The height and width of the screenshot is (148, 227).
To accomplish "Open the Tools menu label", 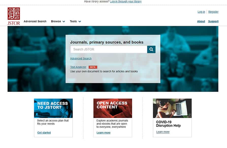I will click(73, 21).
